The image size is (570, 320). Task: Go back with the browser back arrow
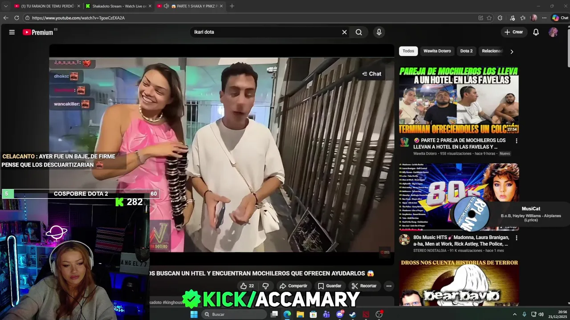coord(6,18)
